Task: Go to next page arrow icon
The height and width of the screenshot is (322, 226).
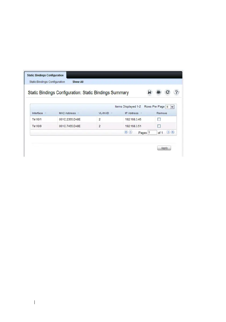Action: [x=168, y=132]
